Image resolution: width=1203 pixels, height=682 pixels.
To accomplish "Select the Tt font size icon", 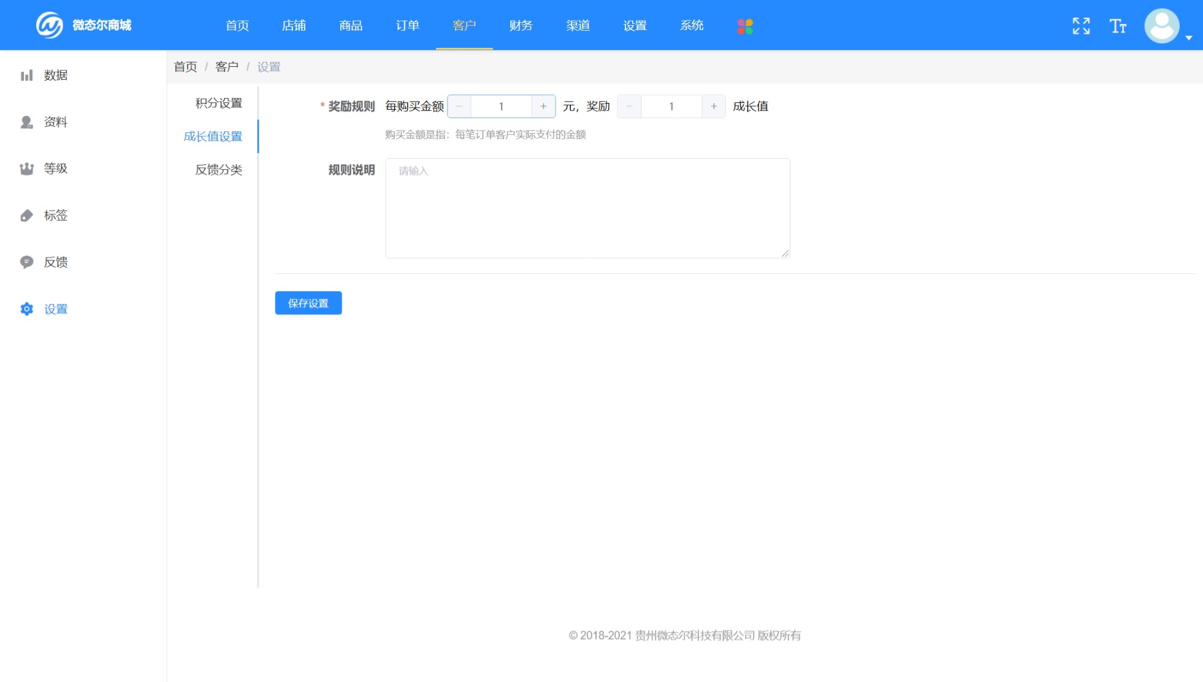I will point(1117,25).
